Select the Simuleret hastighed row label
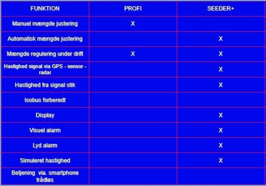Image resolution: width=266 pixels, height=186 pixels. [x=45, y=160]
